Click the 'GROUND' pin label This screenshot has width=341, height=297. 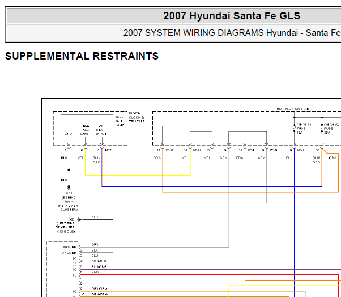(x=69, y=253)
